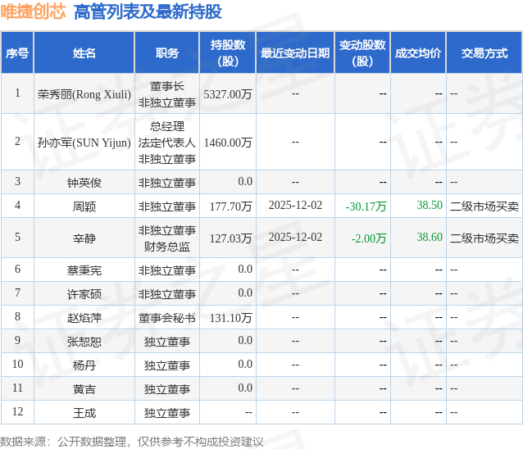Select 辛静's 二级市场买卖 transaction cell
Viewport: 523px width, 449px height.
pyautogui.click(x=484, y=238)
